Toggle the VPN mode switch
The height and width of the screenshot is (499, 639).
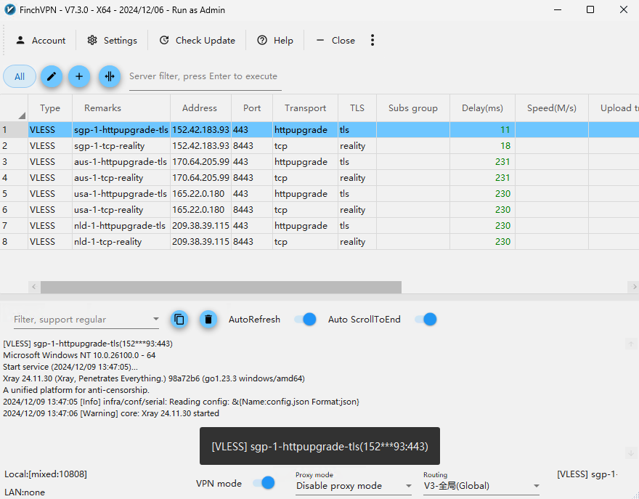[x=264, y=483]
